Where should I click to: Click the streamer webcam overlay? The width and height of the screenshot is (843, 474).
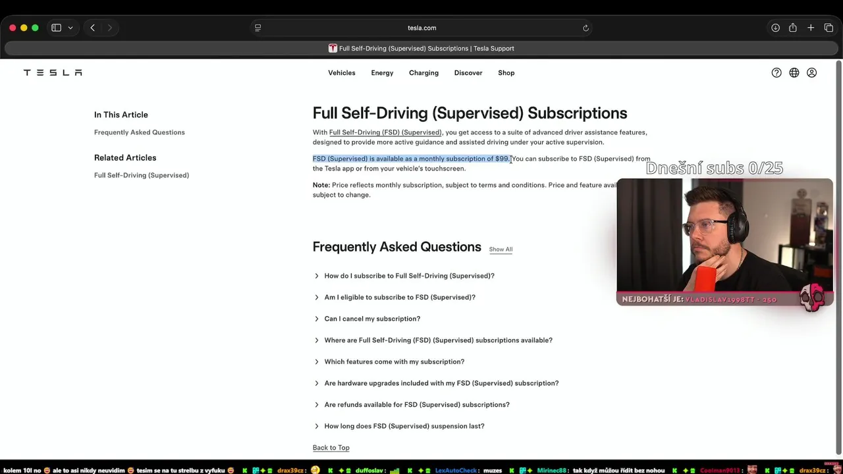[724, 242]
